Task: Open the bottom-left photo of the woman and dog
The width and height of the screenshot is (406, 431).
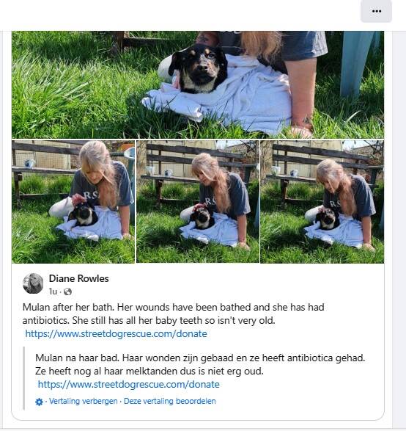Action: pos(73,202)
